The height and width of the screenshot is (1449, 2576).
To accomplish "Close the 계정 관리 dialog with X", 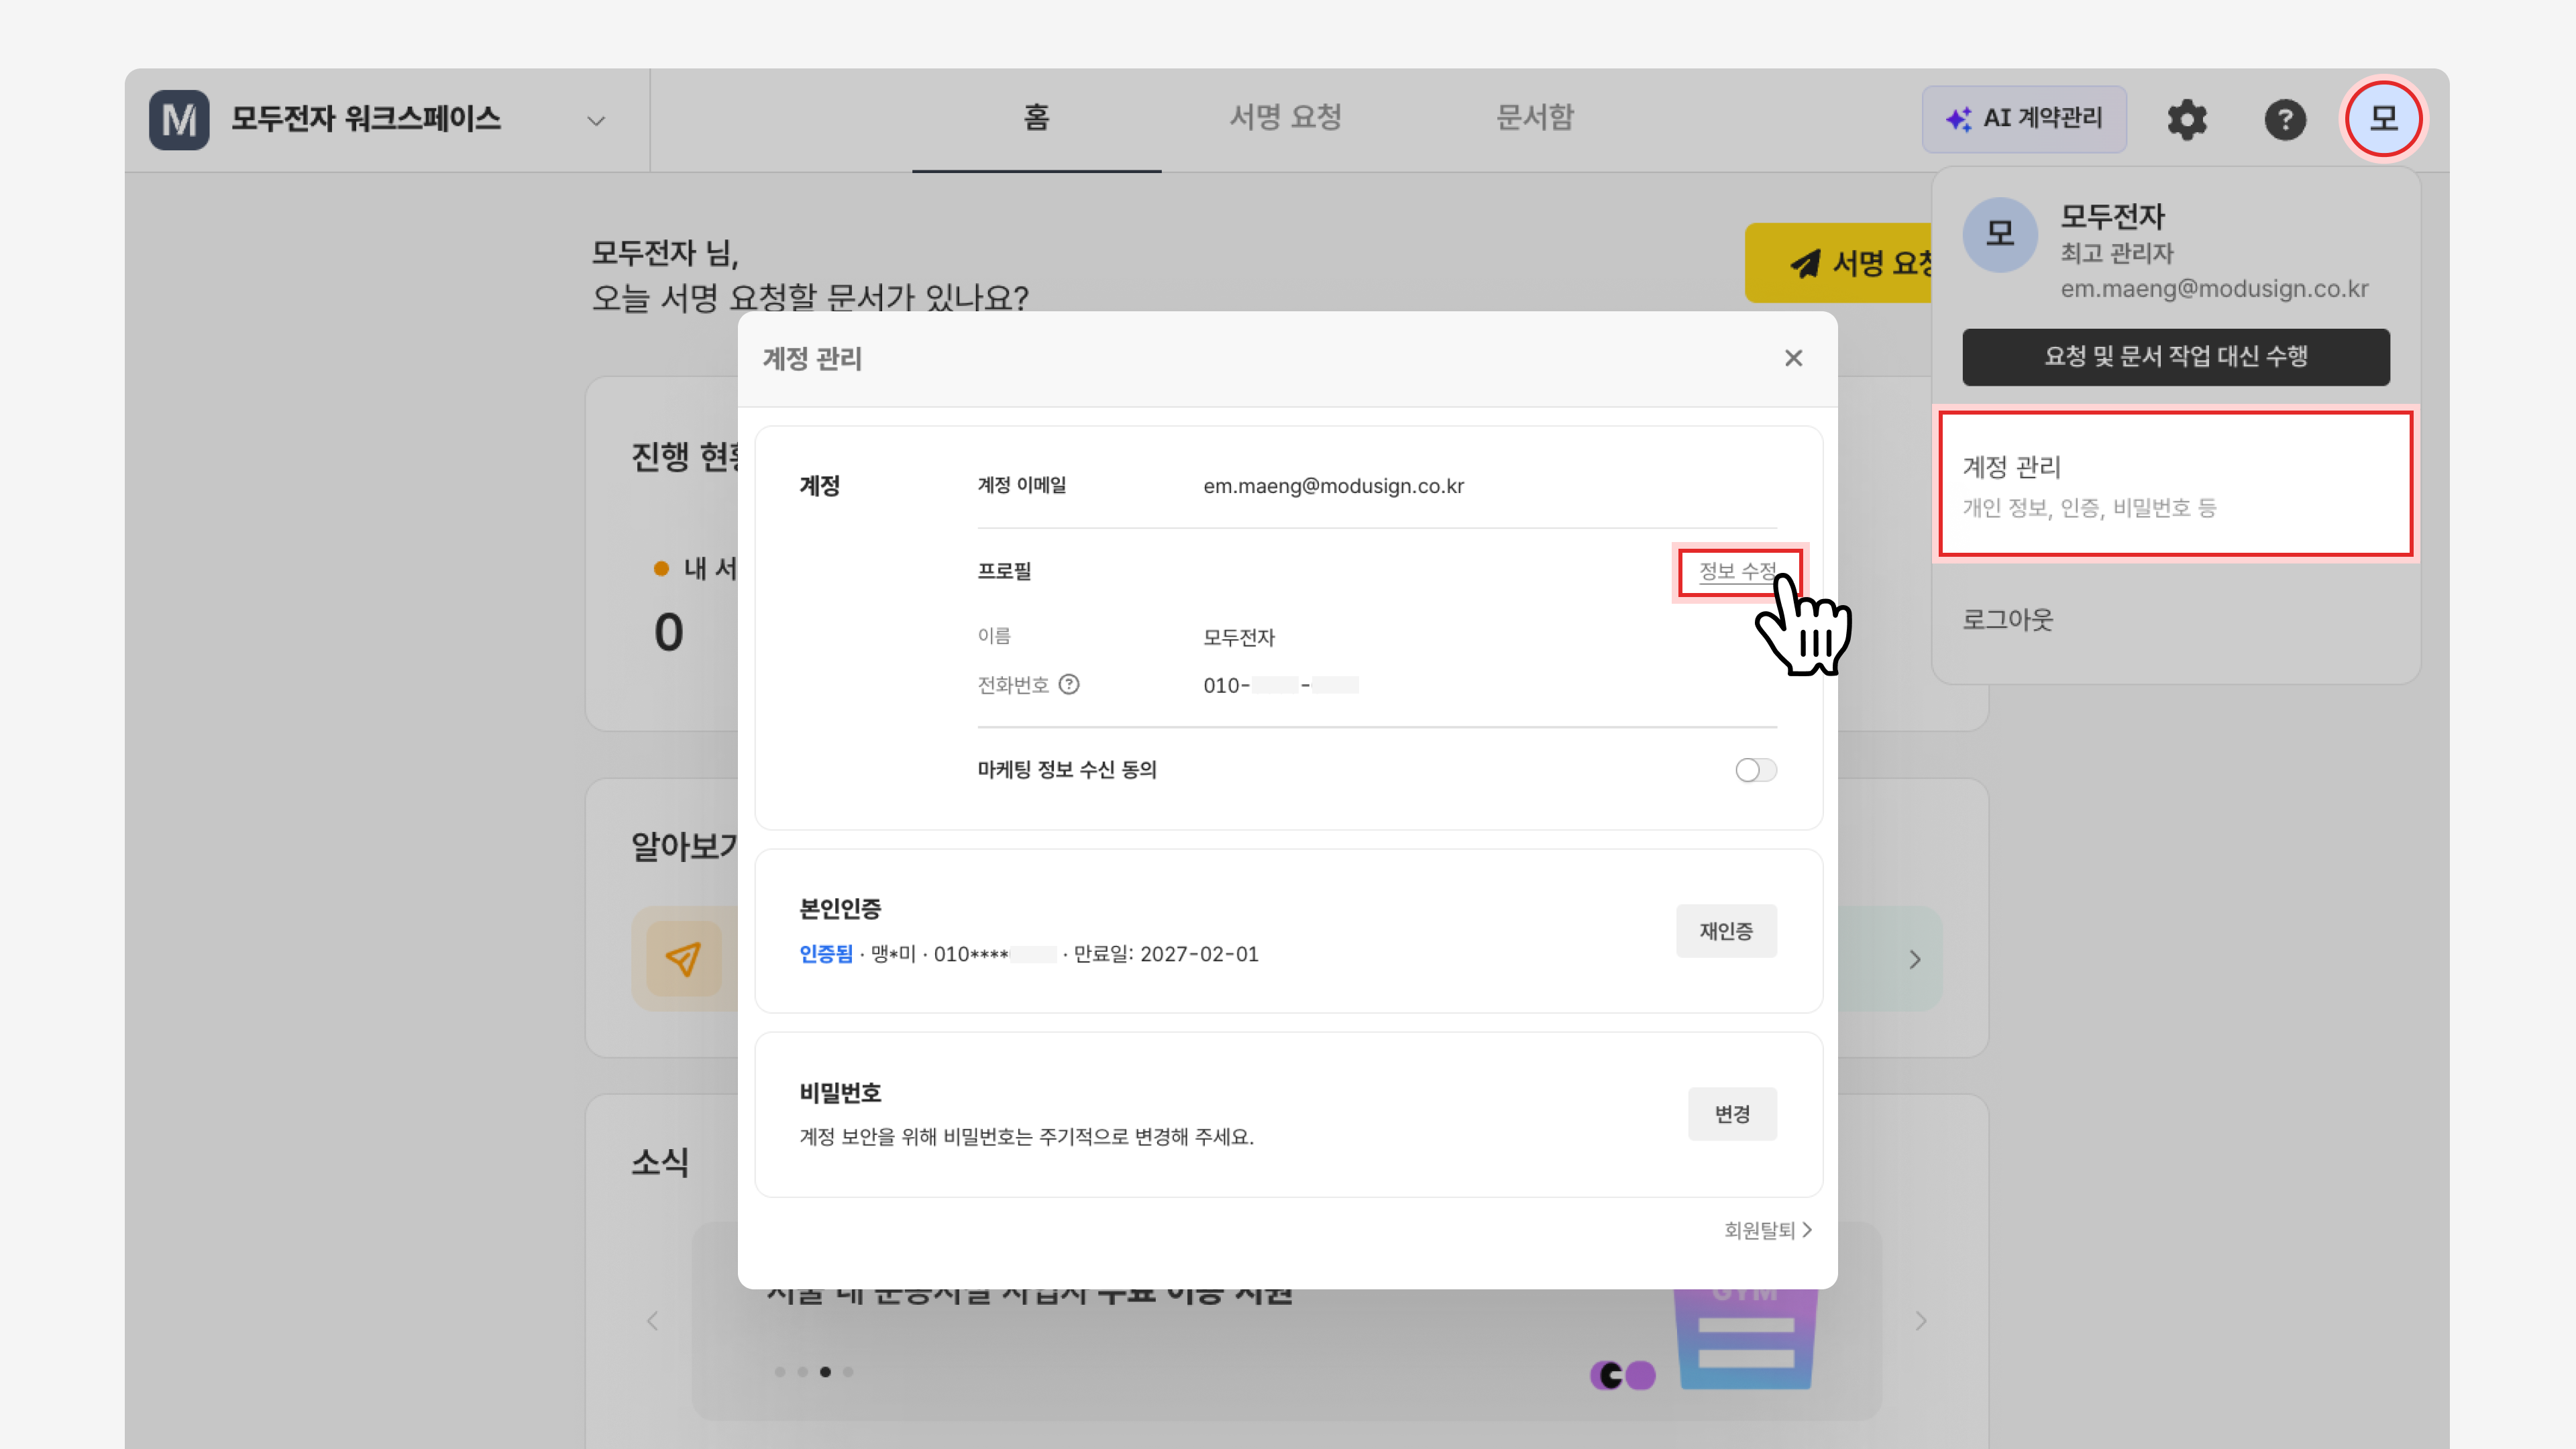I will click(x=1793, y=358).
